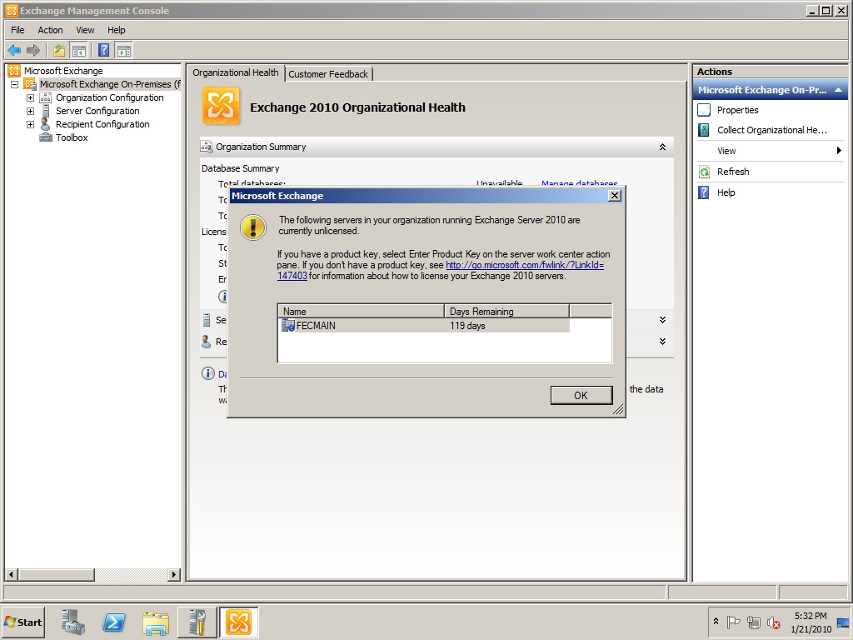Switch to the Organizational Health tab
The height and width of the screenshot is (640, 853).
pyautogui.click(x=235, y=72)
